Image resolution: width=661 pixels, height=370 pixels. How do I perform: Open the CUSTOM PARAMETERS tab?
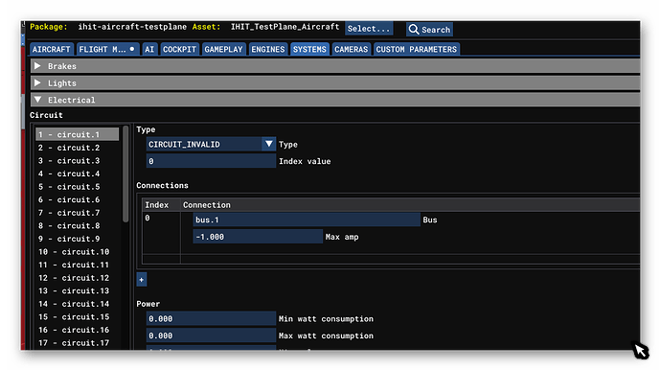pyautogui.click(x=416, y=49)
